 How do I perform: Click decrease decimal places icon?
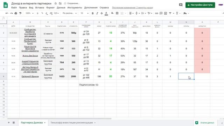pos(47,13)
